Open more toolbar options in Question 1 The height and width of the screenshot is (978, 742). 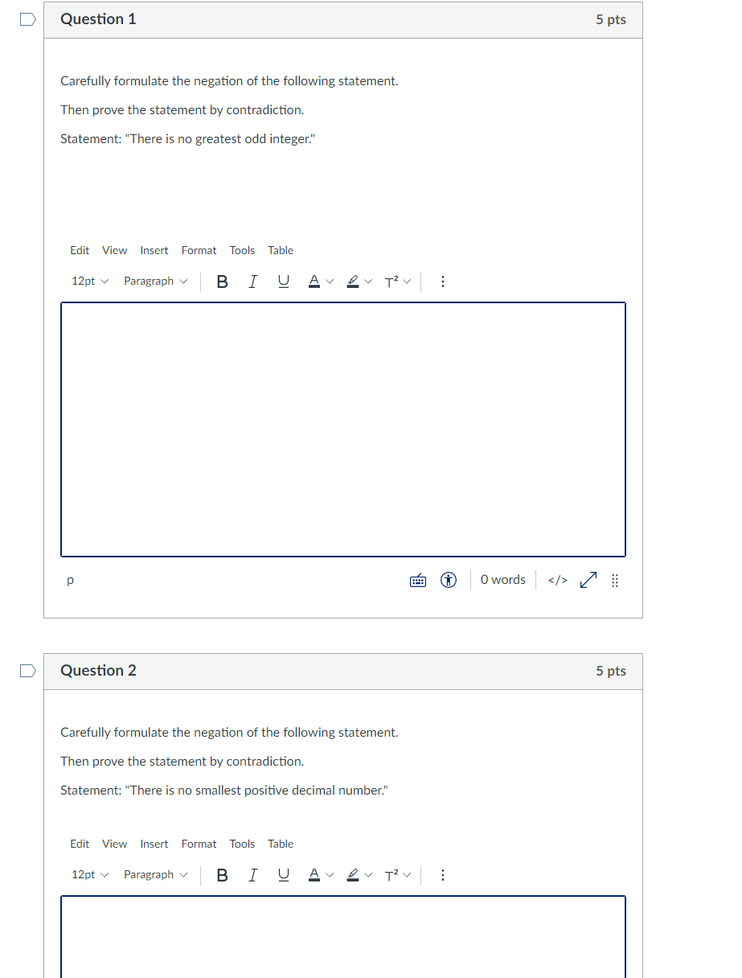point(443,281)
